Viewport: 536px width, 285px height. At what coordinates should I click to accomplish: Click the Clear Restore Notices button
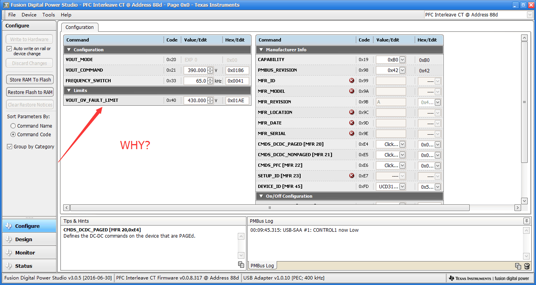(x=30, y=105)
